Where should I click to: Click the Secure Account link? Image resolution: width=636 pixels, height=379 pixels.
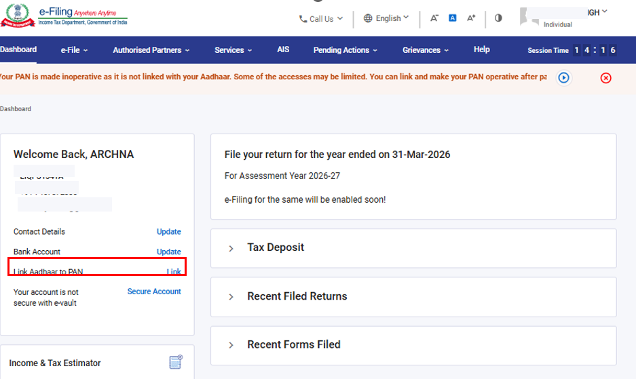154,292
